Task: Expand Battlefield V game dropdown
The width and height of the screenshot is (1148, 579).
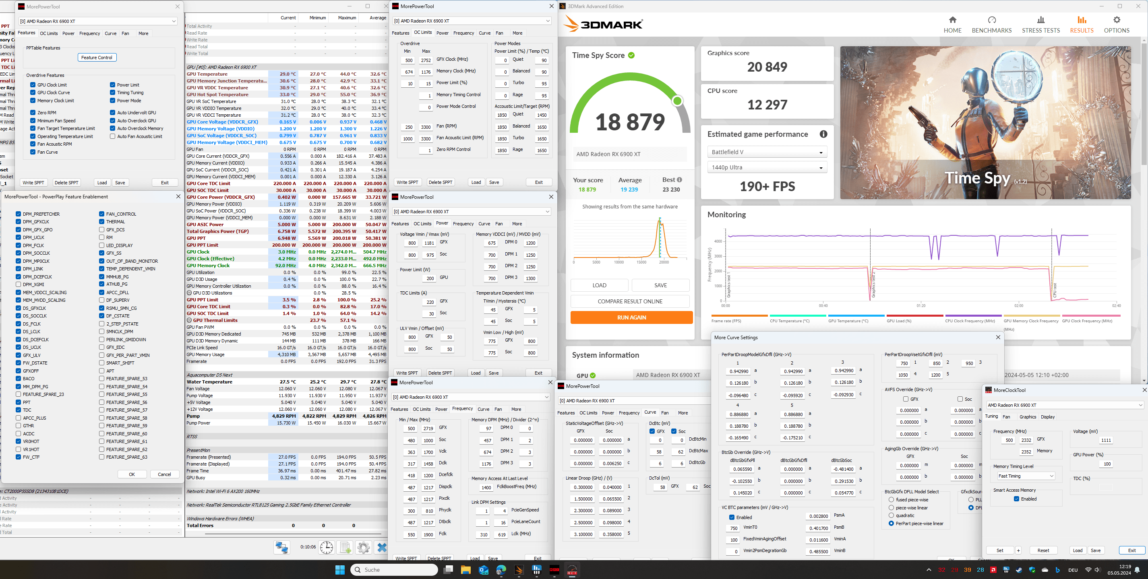Action: [x=767, y=152]
